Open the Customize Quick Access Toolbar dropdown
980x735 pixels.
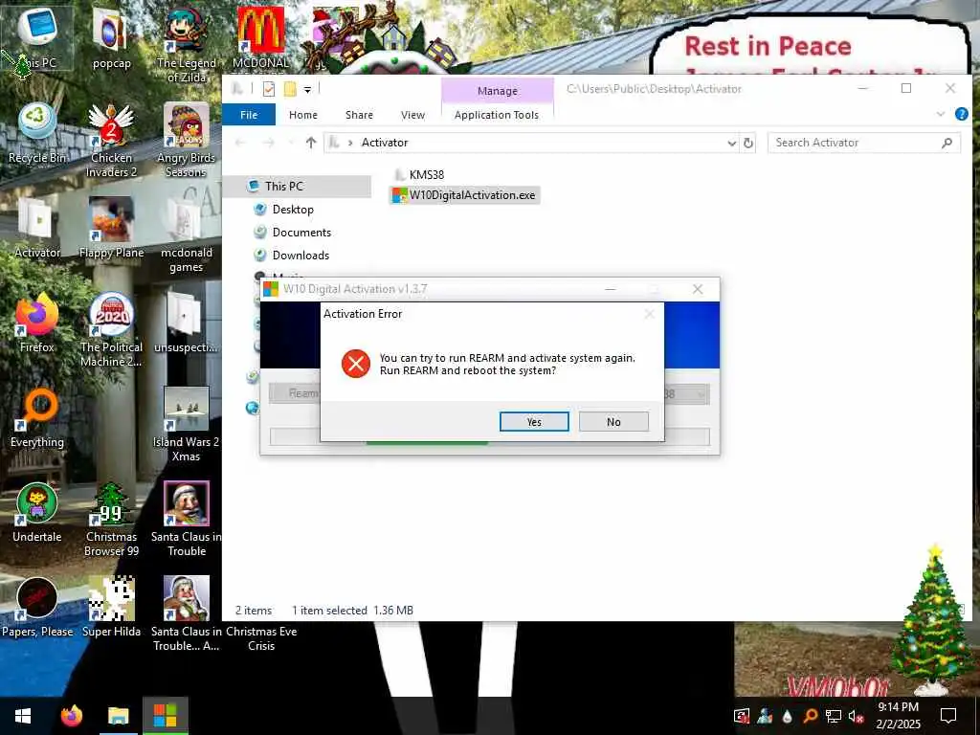(307, 90)
